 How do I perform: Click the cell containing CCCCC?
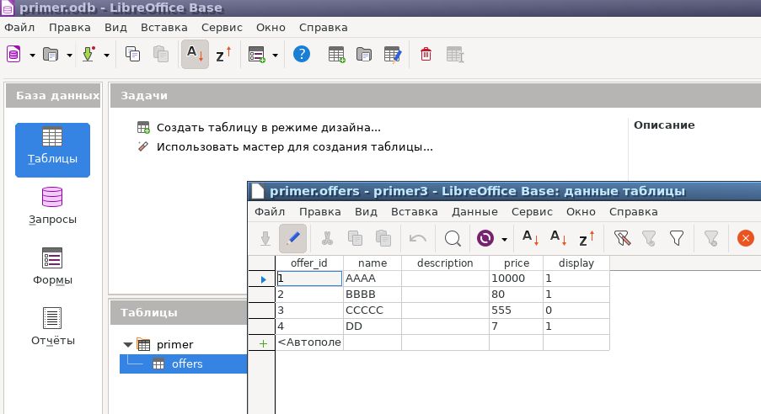coord(372,310)
